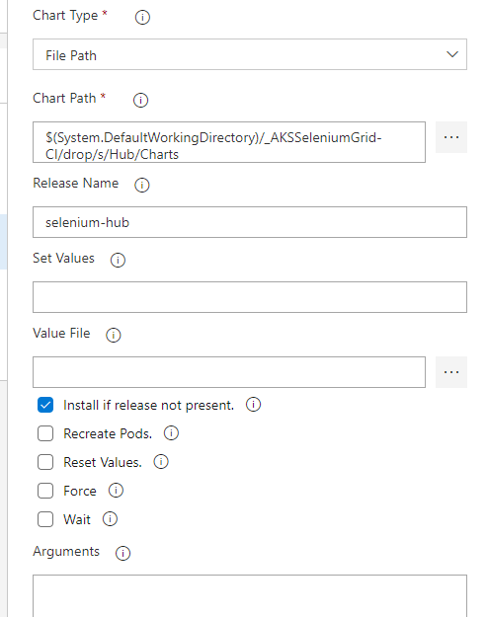Enable the Force checkbox
The height and width of the screenshot is (617, 487).
pyautogui.click(x=45, y=491)
